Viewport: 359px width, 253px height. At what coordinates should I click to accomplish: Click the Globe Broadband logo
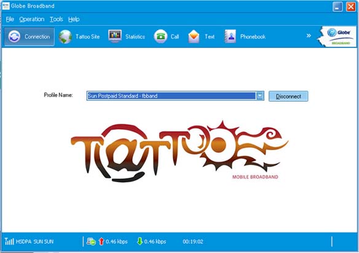tap(337, 37)
